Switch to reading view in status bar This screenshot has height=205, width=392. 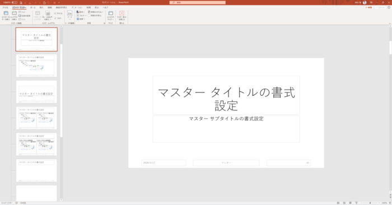[350, 203]
